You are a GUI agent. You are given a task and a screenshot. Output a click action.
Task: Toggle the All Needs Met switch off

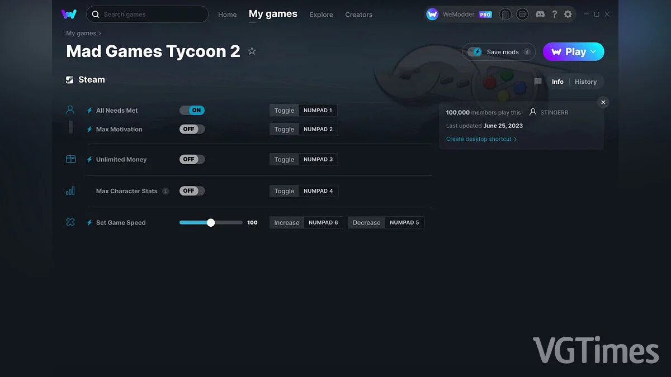(192, 110)
